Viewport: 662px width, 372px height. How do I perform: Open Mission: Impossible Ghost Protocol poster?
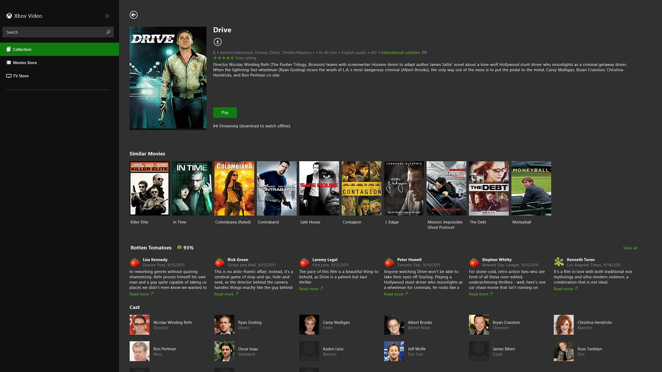click(446, 188)
